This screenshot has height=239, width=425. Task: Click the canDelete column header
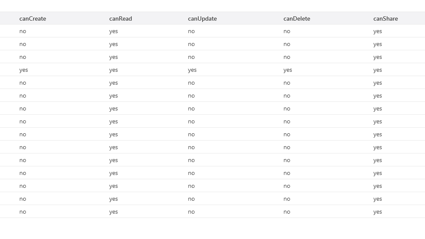pyautogui.click(x=296, y=18)
